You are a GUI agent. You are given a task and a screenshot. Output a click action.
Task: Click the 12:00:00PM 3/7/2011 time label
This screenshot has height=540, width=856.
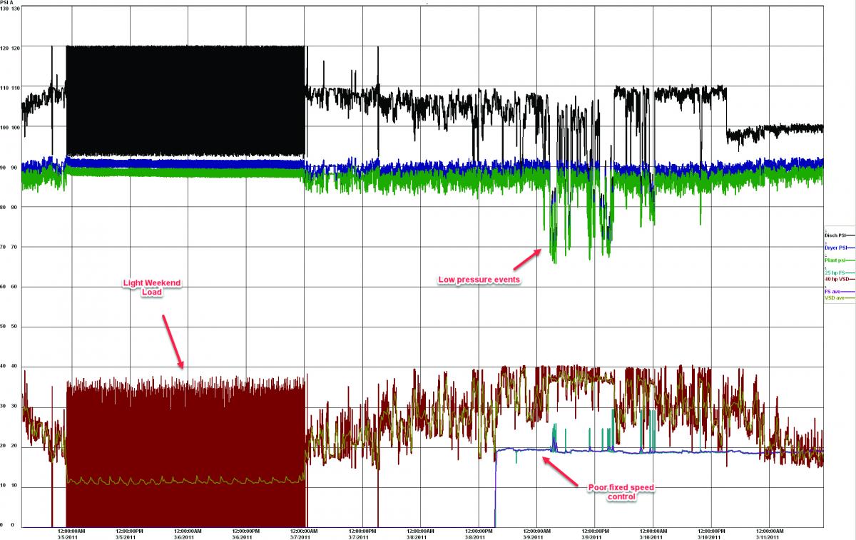pos(363,534)
